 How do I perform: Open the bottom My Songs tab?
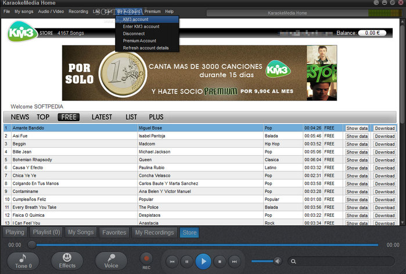click(81, 232)
